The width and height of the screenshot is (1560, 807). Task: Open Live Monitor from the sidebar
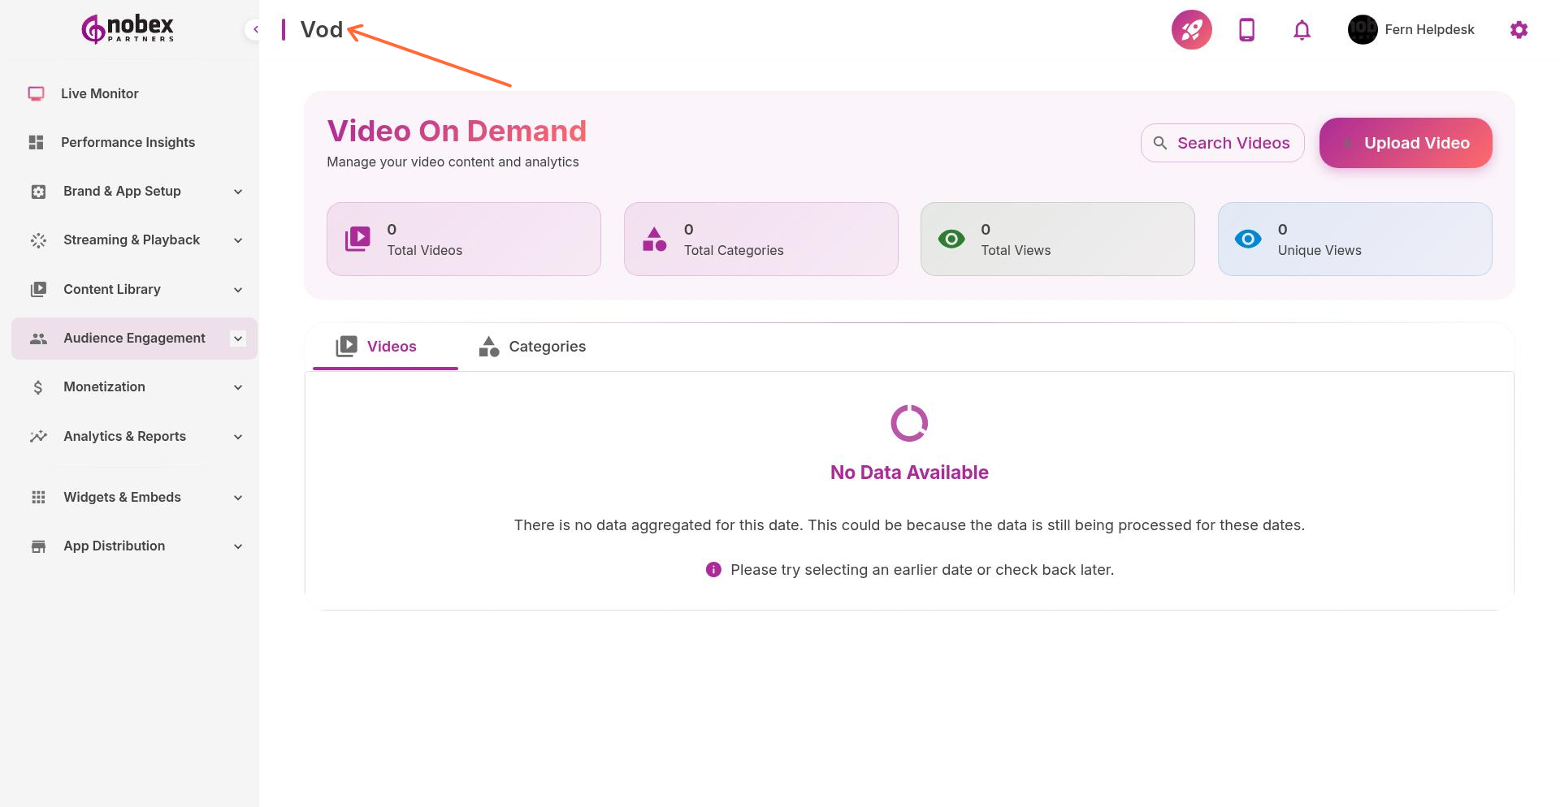pyautogui.click(x=98, y=93)
